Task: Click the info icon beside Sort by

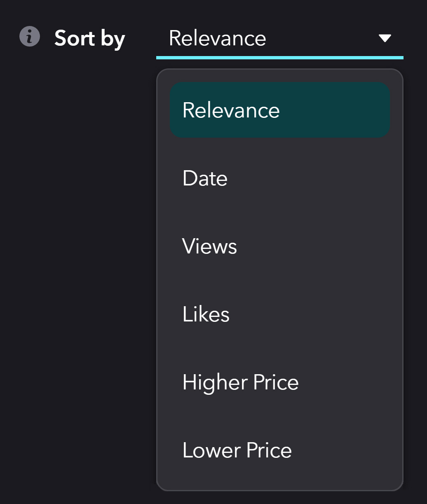Action: tap(30, 37)
